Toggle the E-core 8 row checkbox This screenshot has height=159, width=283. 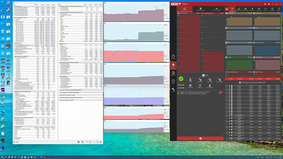coord(227,101)
